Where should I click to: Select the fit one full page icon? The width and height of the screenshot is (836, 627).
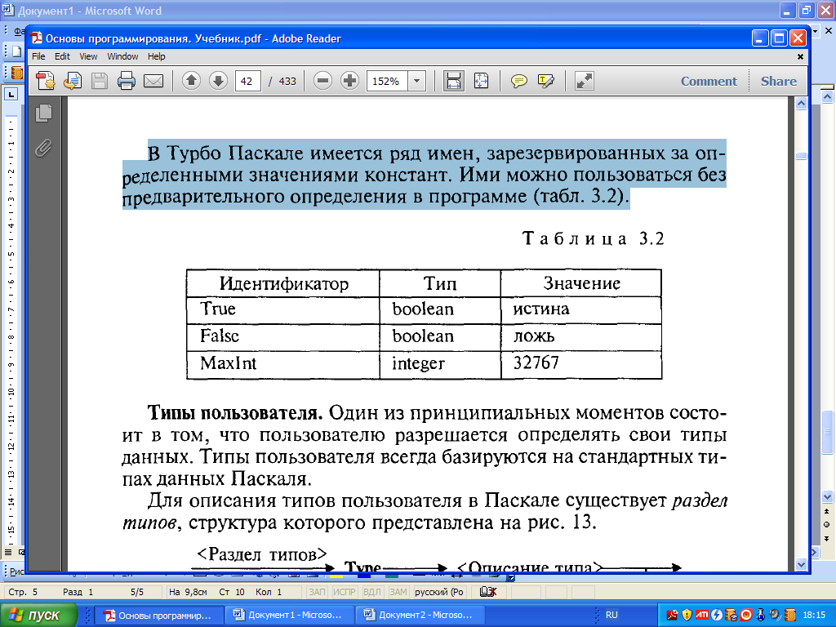point(481,81)
